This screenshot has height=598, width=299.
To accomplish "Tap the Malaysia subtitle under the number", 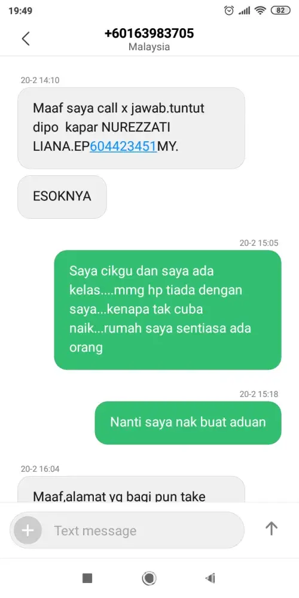I will (x=149, y=47).
